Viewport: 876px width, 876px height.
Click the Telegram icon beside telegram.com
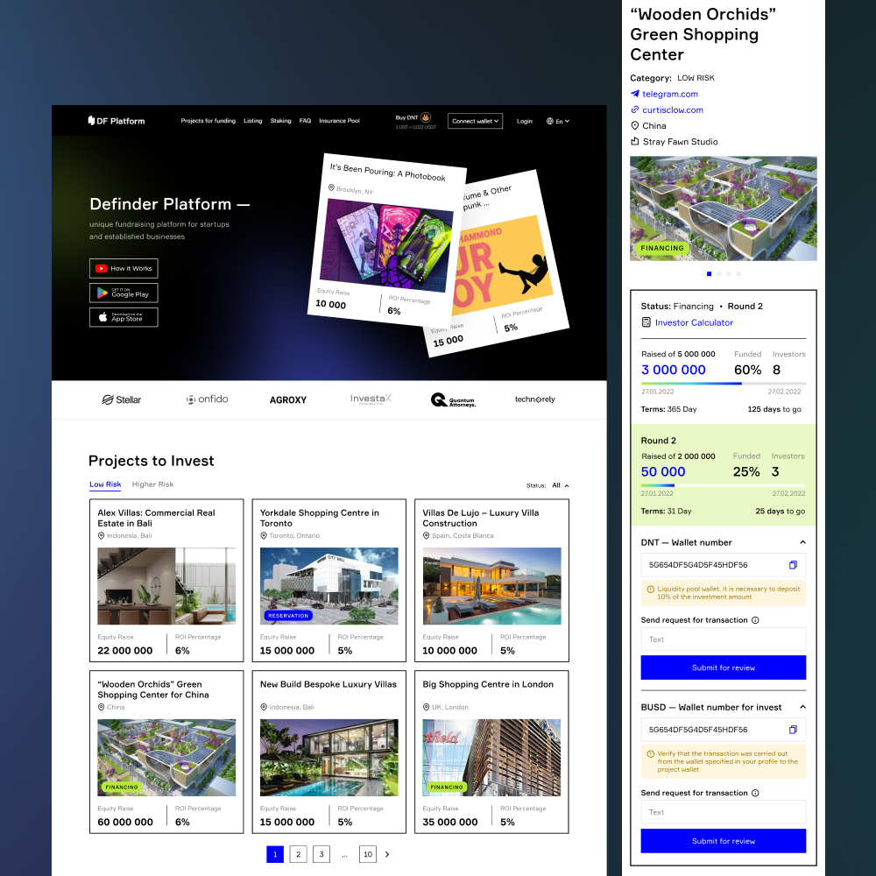click(635, 94)
